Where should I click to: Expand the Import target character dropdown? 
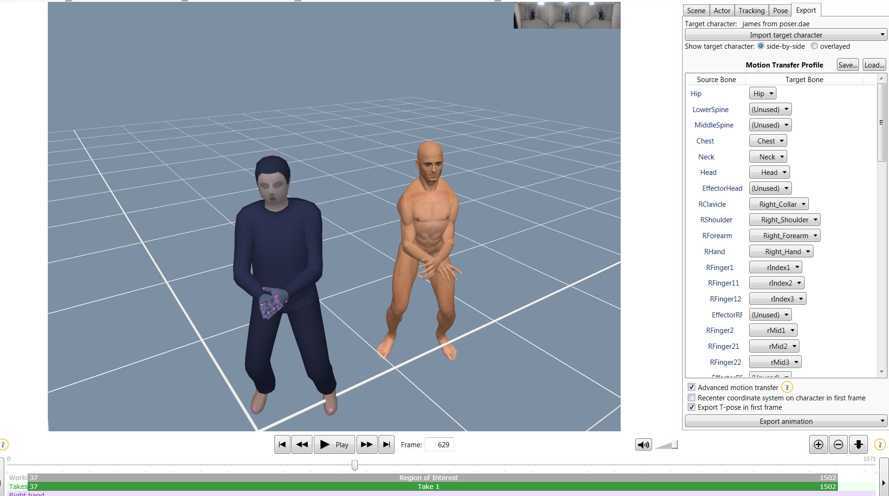point(786,35)
